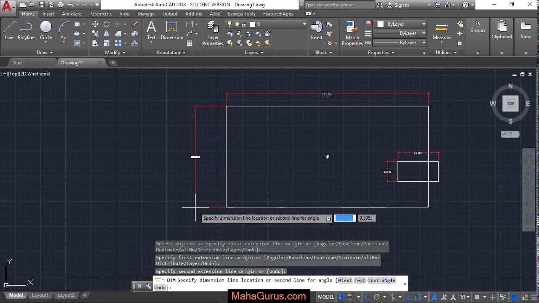The height and width of the screenshot is (303, 539).
Task: Activate the Move tool
Action: click(x=95, y=24)
